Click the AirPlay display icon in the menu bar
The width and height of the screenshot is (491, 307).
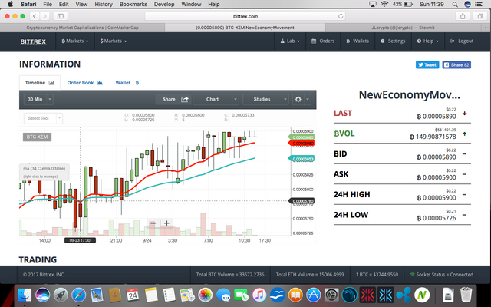point(373,5)
